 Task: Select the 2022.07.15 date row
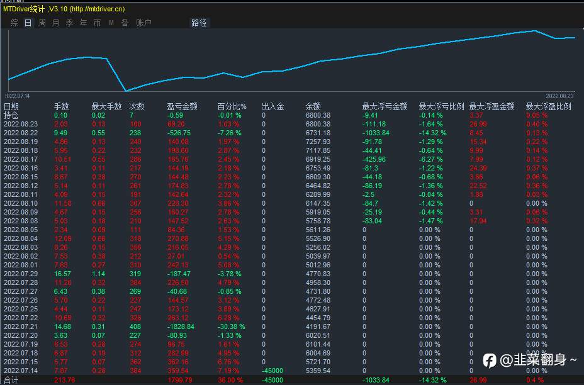pos(21,362)
